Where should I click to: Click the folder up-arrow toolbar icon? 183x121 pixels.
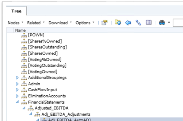pyautogui.click(x=118, y=23)
